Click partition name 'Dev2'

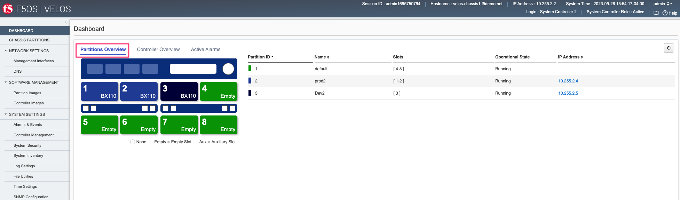(319, 93)
